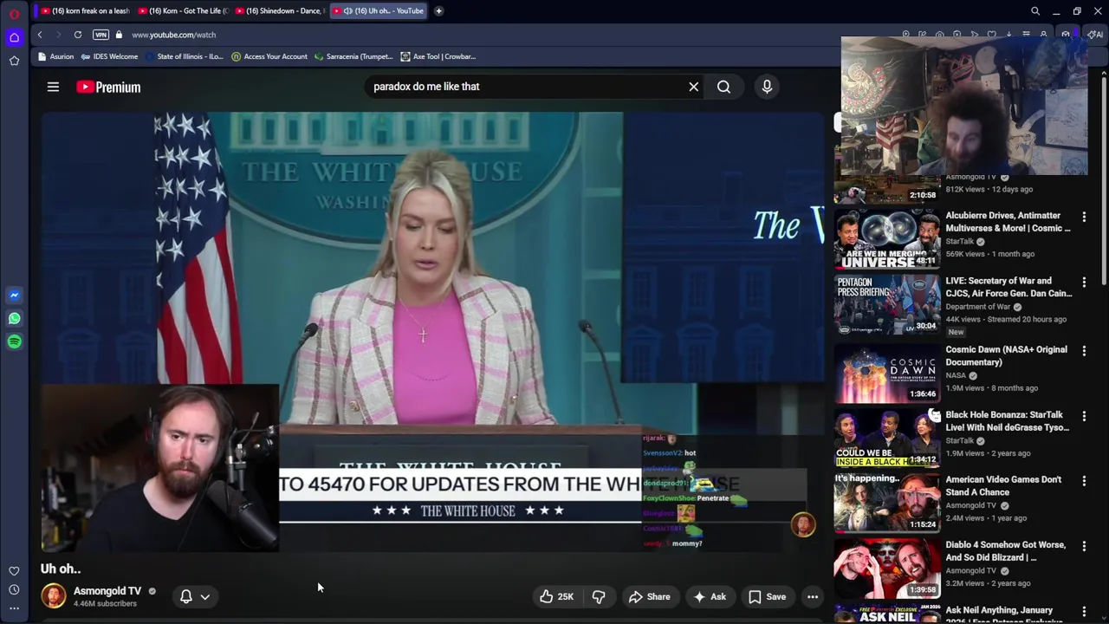The width and height of the screenshot is (1109, 624).
Task: Open the Access Your Account bookmark
Action: click(x=269, y=56)
